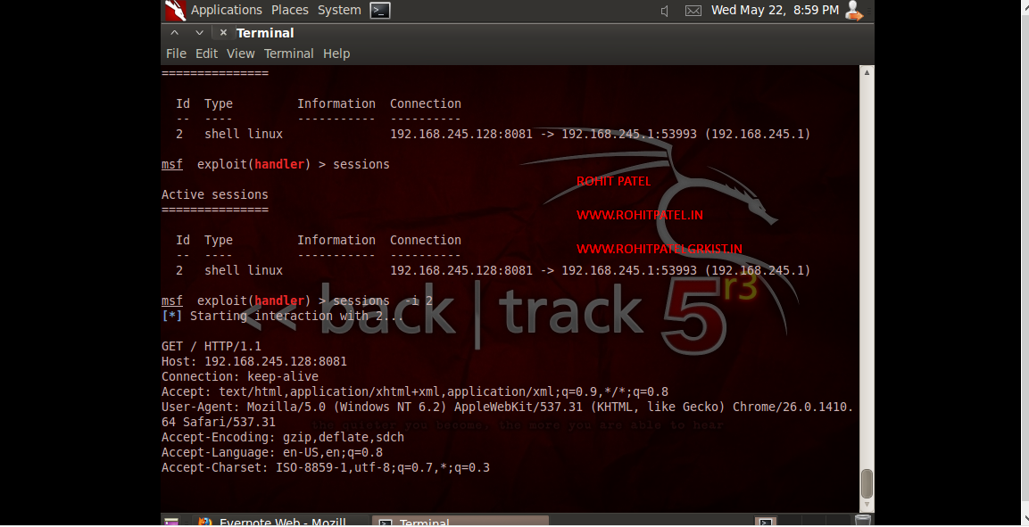This screenshot has height=527, width=1029.
Task: Click 'Host: 192.168.245.128:8081' line
Action: pos(254,361)
